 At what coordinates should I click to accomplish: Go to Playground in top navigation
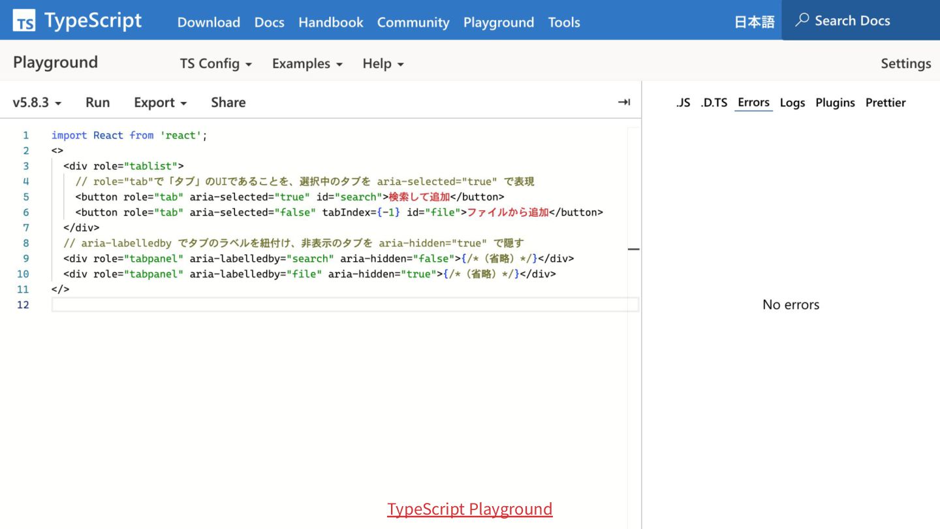pos(499,22)
